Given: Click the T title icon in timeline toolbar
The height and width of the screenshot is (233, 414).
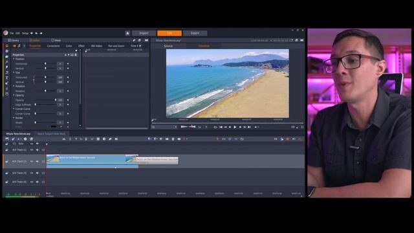Looking at the screenshot, I should [x=76, y=139].
